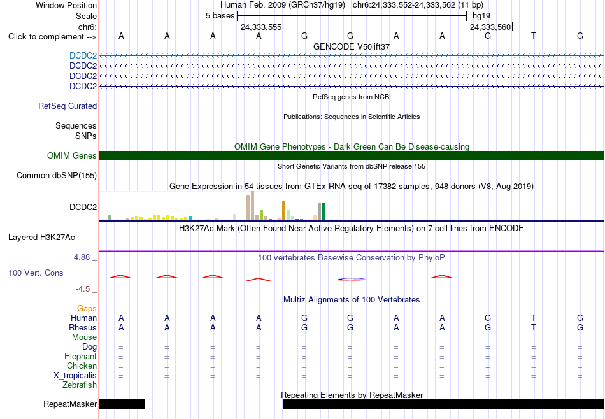Screen dimensions: 605x419
Task: Click the hg19 label beside the scale bar
Action: point(481,16)
